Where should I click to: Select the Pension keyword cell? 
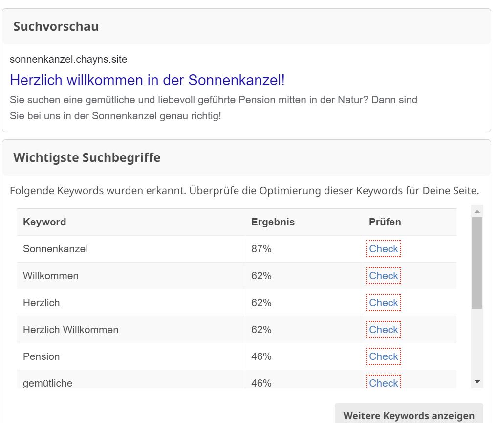[131, 356]
